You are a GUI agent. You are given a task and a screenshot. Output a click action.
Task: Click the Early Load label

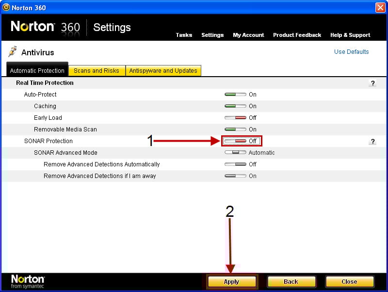pos(48,117)
